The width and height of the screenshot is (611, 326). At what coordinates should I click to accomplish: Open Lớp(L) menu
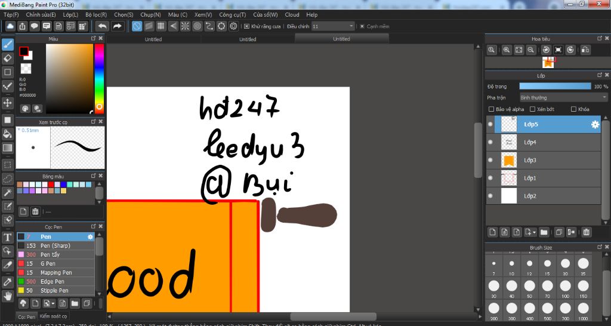pos(70,15)
